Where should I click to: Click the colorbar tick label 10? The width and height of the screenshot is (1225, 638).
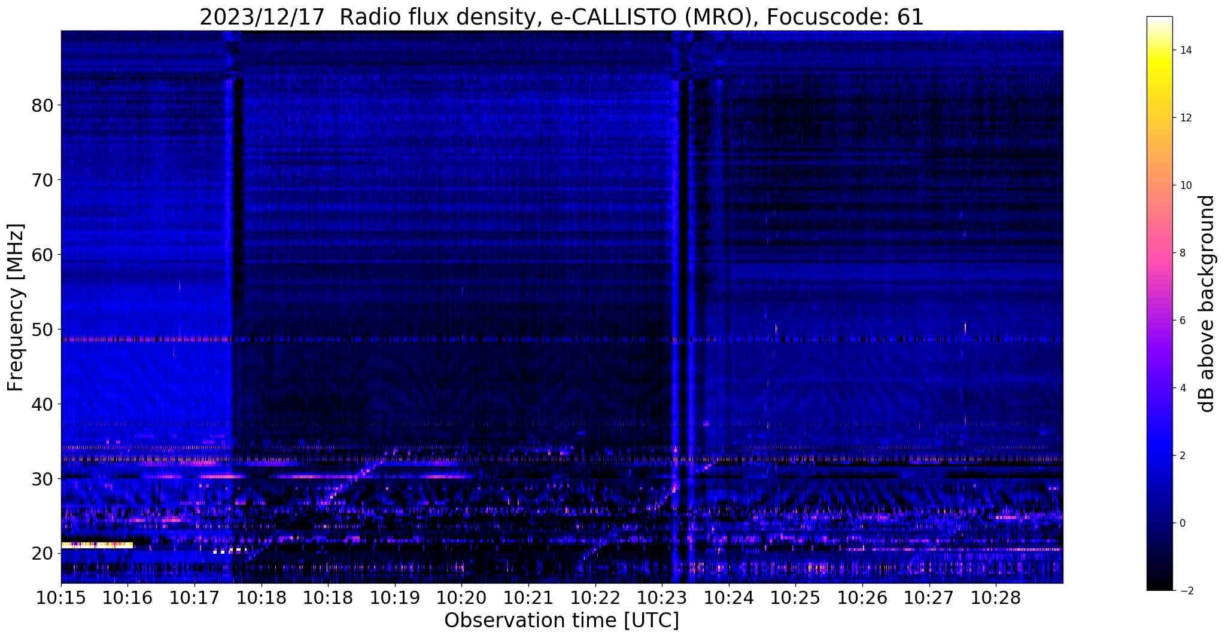tap(1185, 185)
